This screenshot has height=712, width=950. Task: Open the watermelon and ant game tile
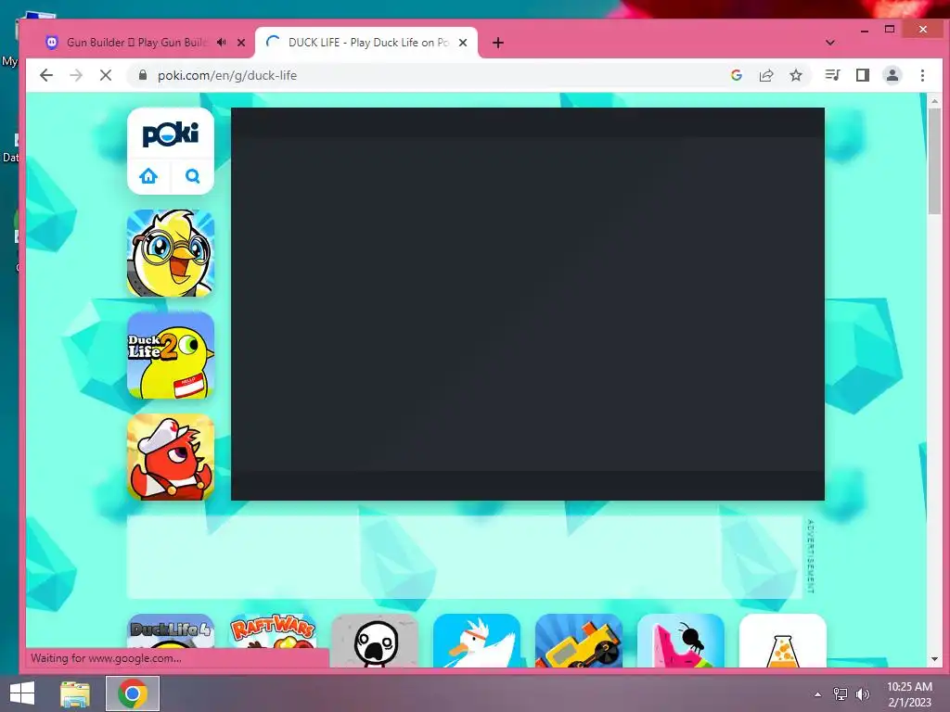(681, 641)
